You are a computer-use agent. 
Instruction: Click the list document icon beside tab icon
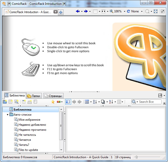click(x=35, y=102)
